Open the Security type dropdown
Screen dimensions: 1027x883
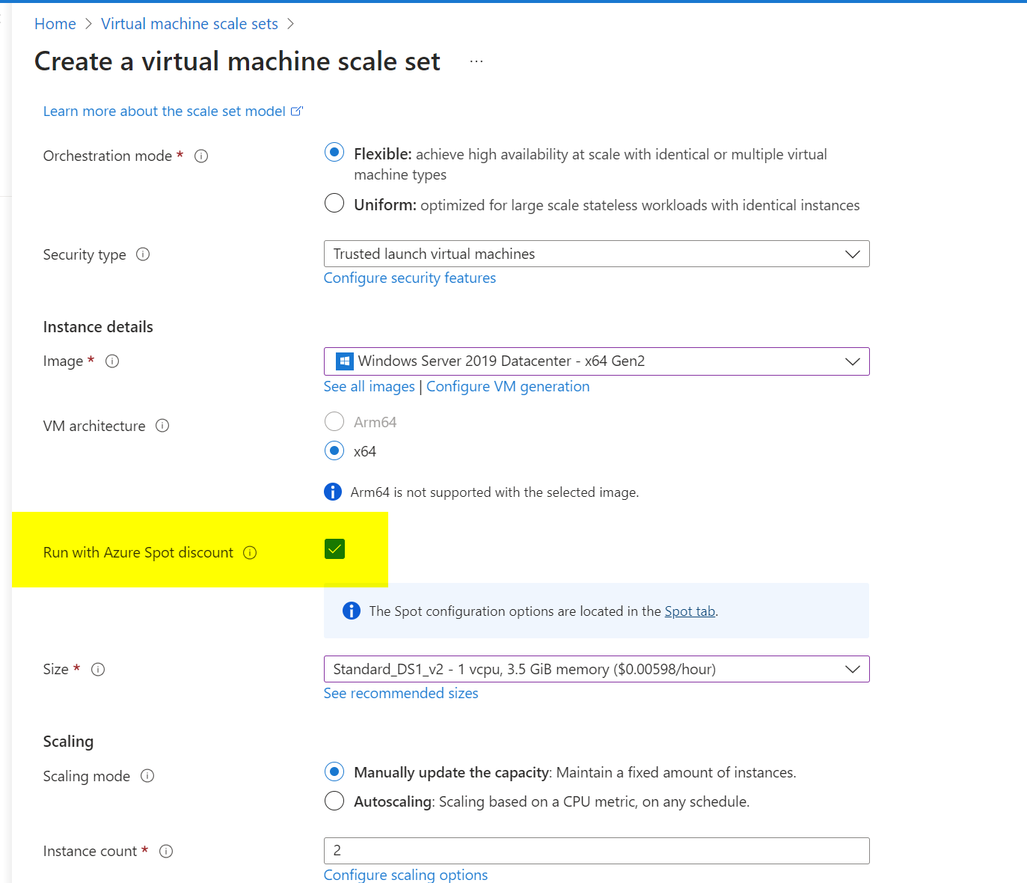(597, 254)
